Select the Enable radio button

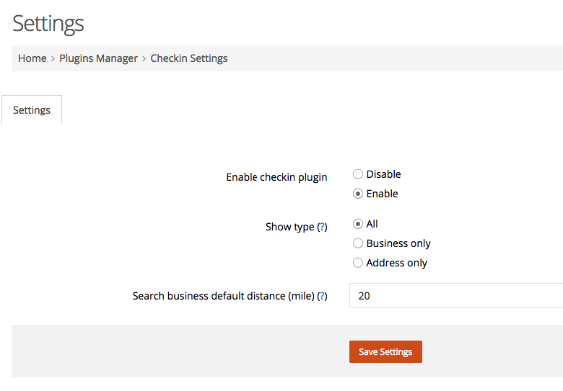[357, 194]
